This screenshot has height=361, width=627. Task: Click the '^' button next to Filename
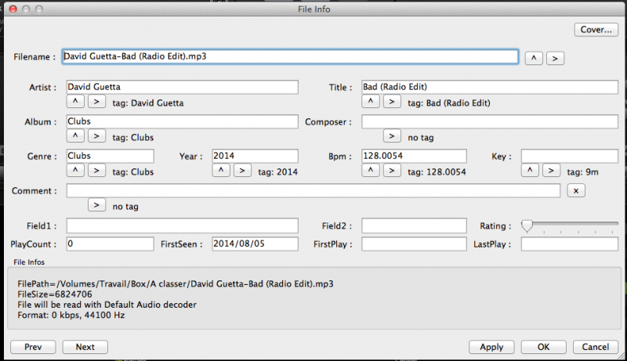point(533,58)
